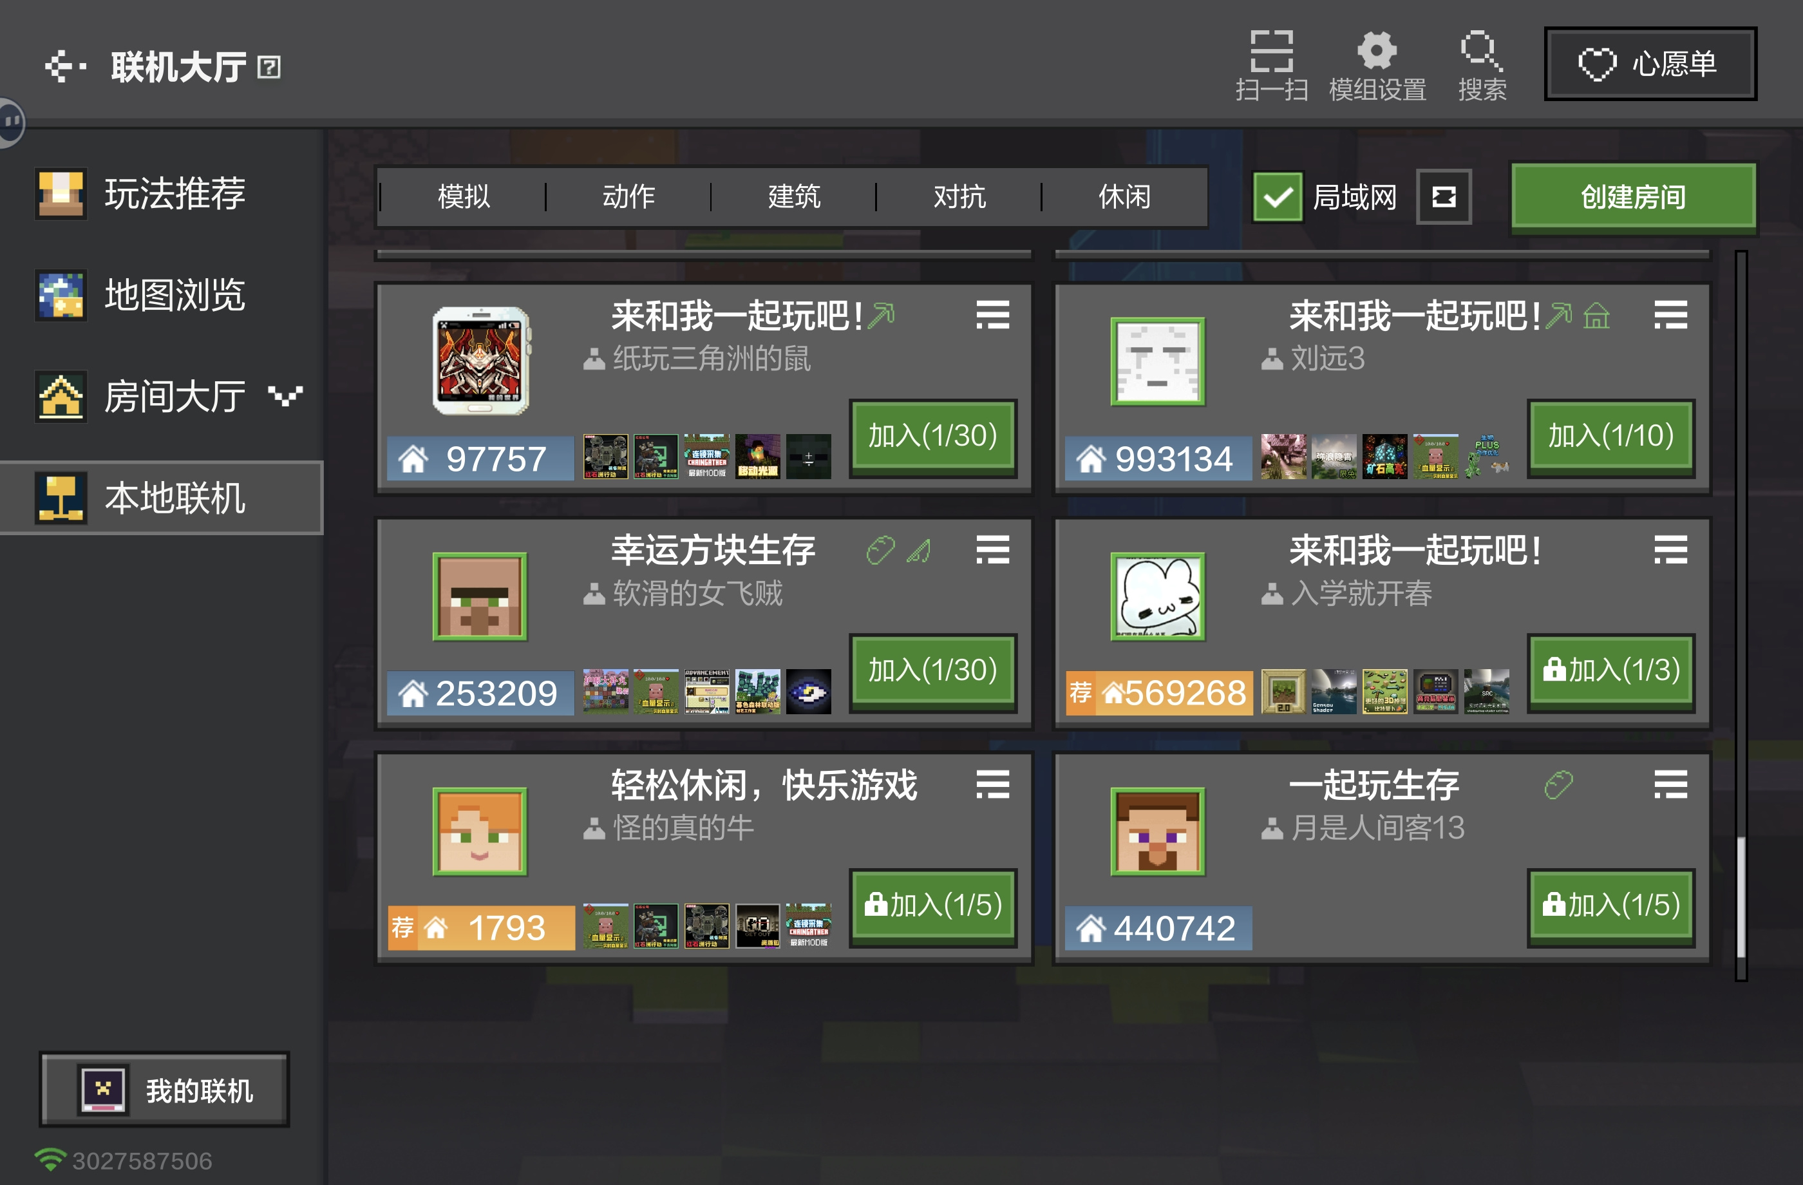The height and width of the screenshot is (1185, 1803).
Task: Click the arrow tag icon in room 97757
Action: tap(881, 315)
